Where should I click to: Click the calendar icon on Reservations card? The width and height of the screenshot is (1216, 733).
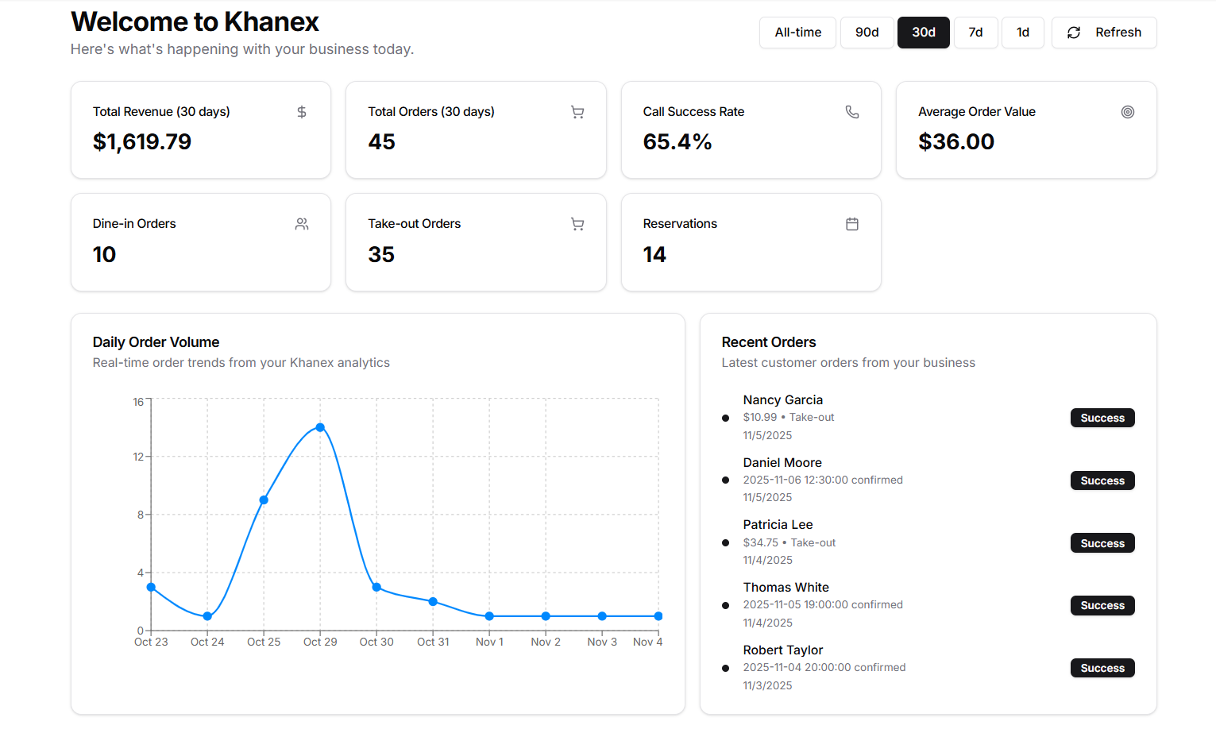pyautogui.click(x=852, y=224)
